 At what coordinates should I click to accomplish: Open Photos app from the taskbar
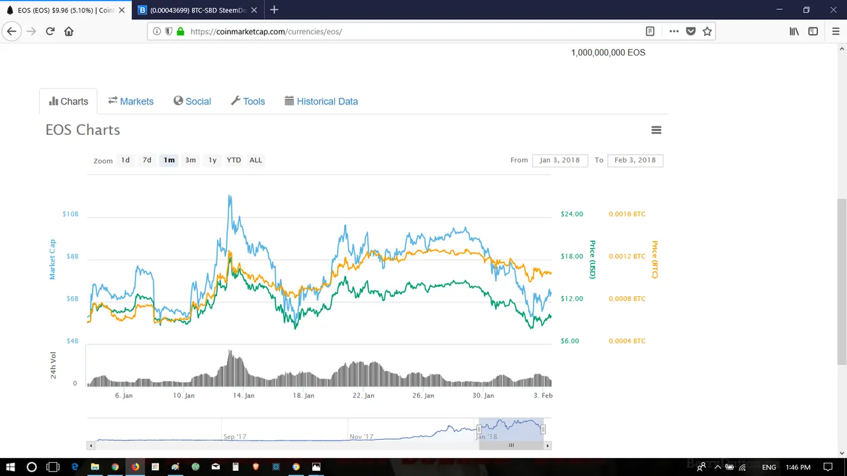[316, 467]
